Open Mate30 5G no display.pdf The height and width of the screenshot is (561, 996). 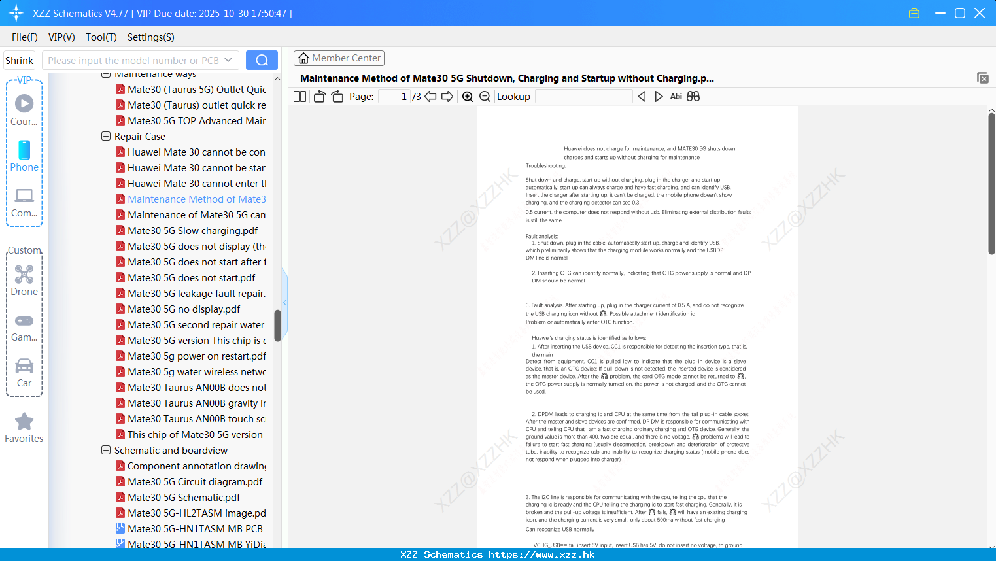point(184,309)
